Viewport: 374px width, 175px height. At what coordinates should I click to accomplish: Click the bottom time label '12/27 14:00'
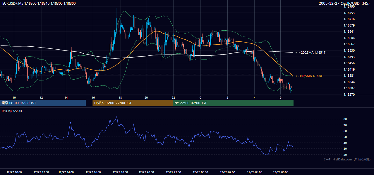coord(66,172)
